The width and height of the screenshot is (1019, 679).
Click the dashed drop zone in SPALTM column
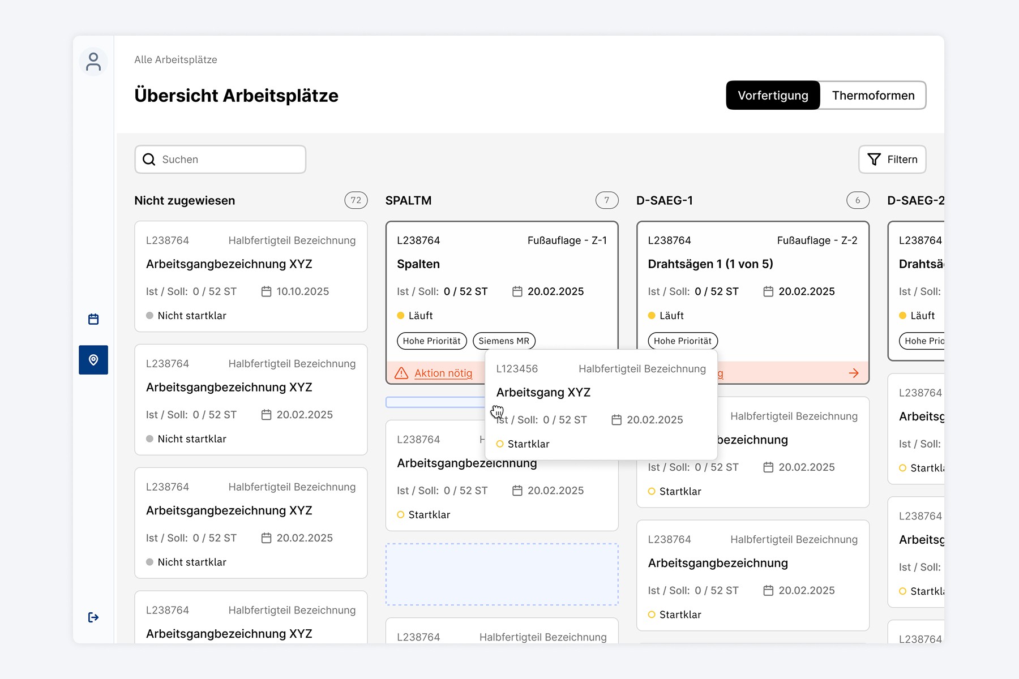tap(502, 574)
